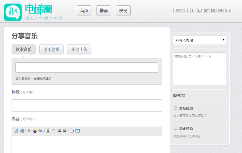Image resolution: width=242 pixels, height=153 pixels.
Task: Click the note 多个置顶将按照时间排序
Action: (x=190, y=116)
